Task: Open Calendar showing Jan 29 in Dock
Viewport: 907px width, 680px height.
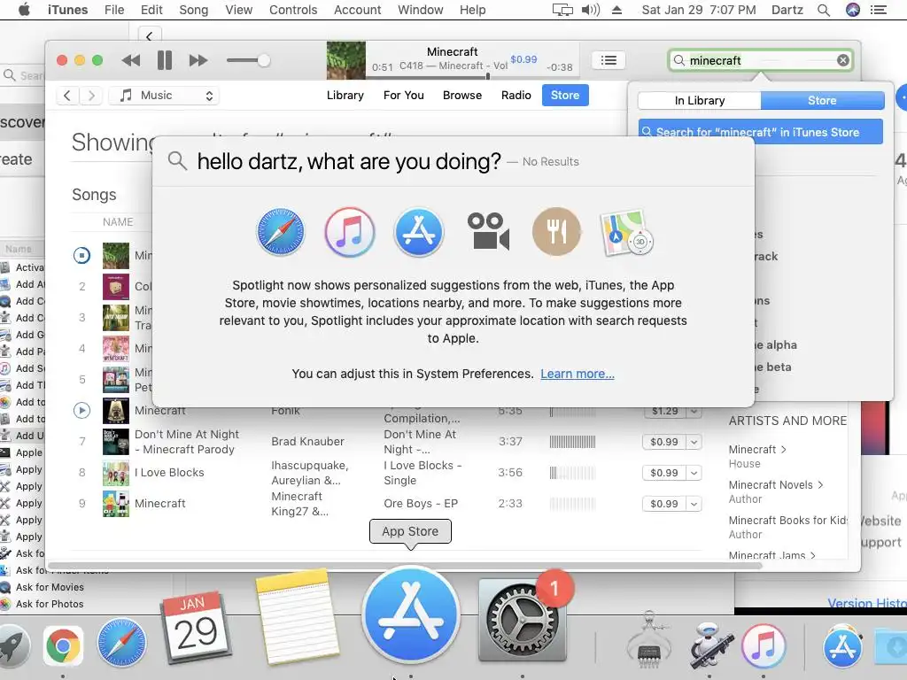Action: point(196,628)
